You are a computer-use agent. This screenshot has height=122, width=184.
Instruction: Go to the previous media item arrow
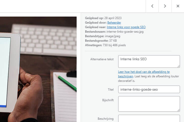click(152, 6)
